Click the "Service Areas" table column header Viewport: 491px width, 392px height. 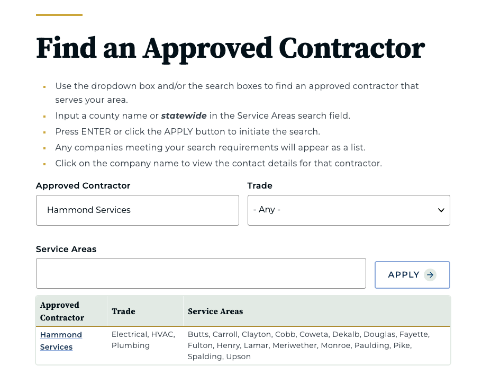(x=215, y=311)
